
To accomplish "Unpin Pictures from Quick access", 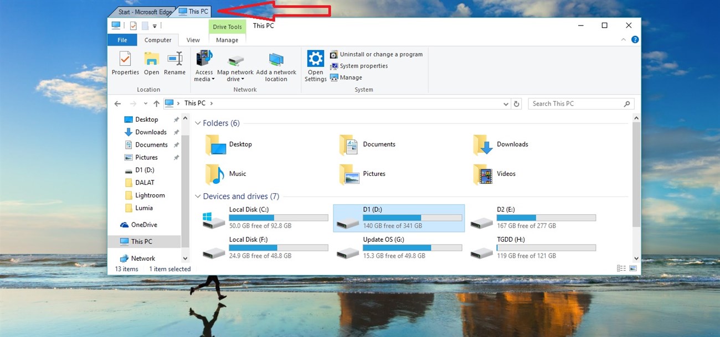I will coord(176,157).
